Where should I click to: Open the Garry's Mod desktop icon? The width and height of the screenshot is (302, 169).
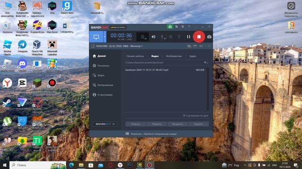(x=67, y=8)
